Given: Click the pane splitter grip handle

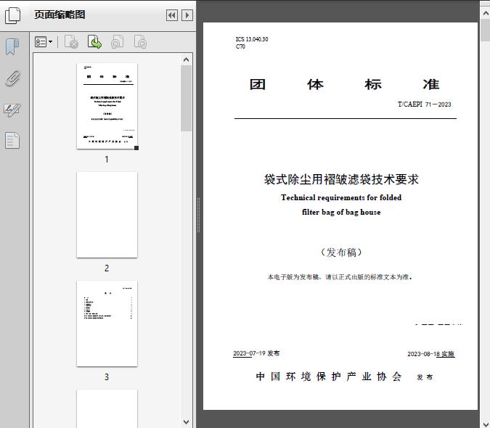Looking at the screenshot, I should [198, 215].
